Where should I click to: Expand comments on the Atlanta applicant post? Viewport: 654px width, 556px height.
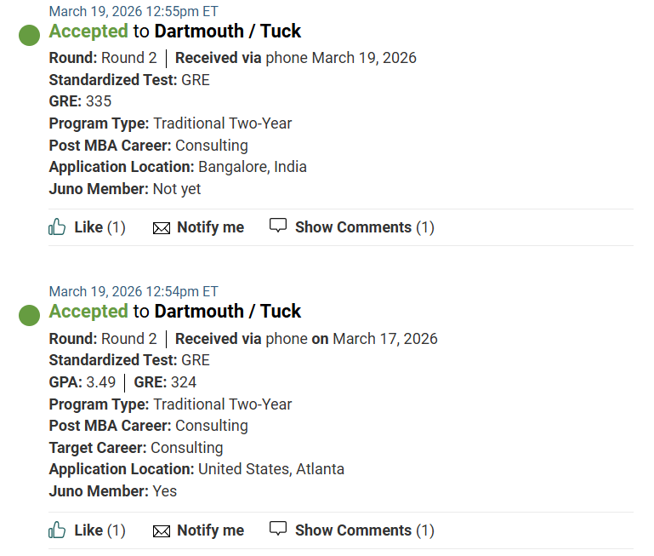[352, 530]
